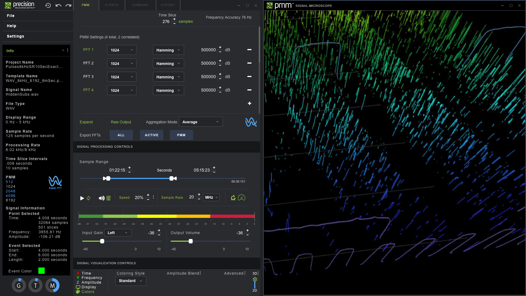Image resolution: width=526 pixels, height=296 pixels.
Task: Open the MHz unit dropdown
Action: click(x=211, y=197)
